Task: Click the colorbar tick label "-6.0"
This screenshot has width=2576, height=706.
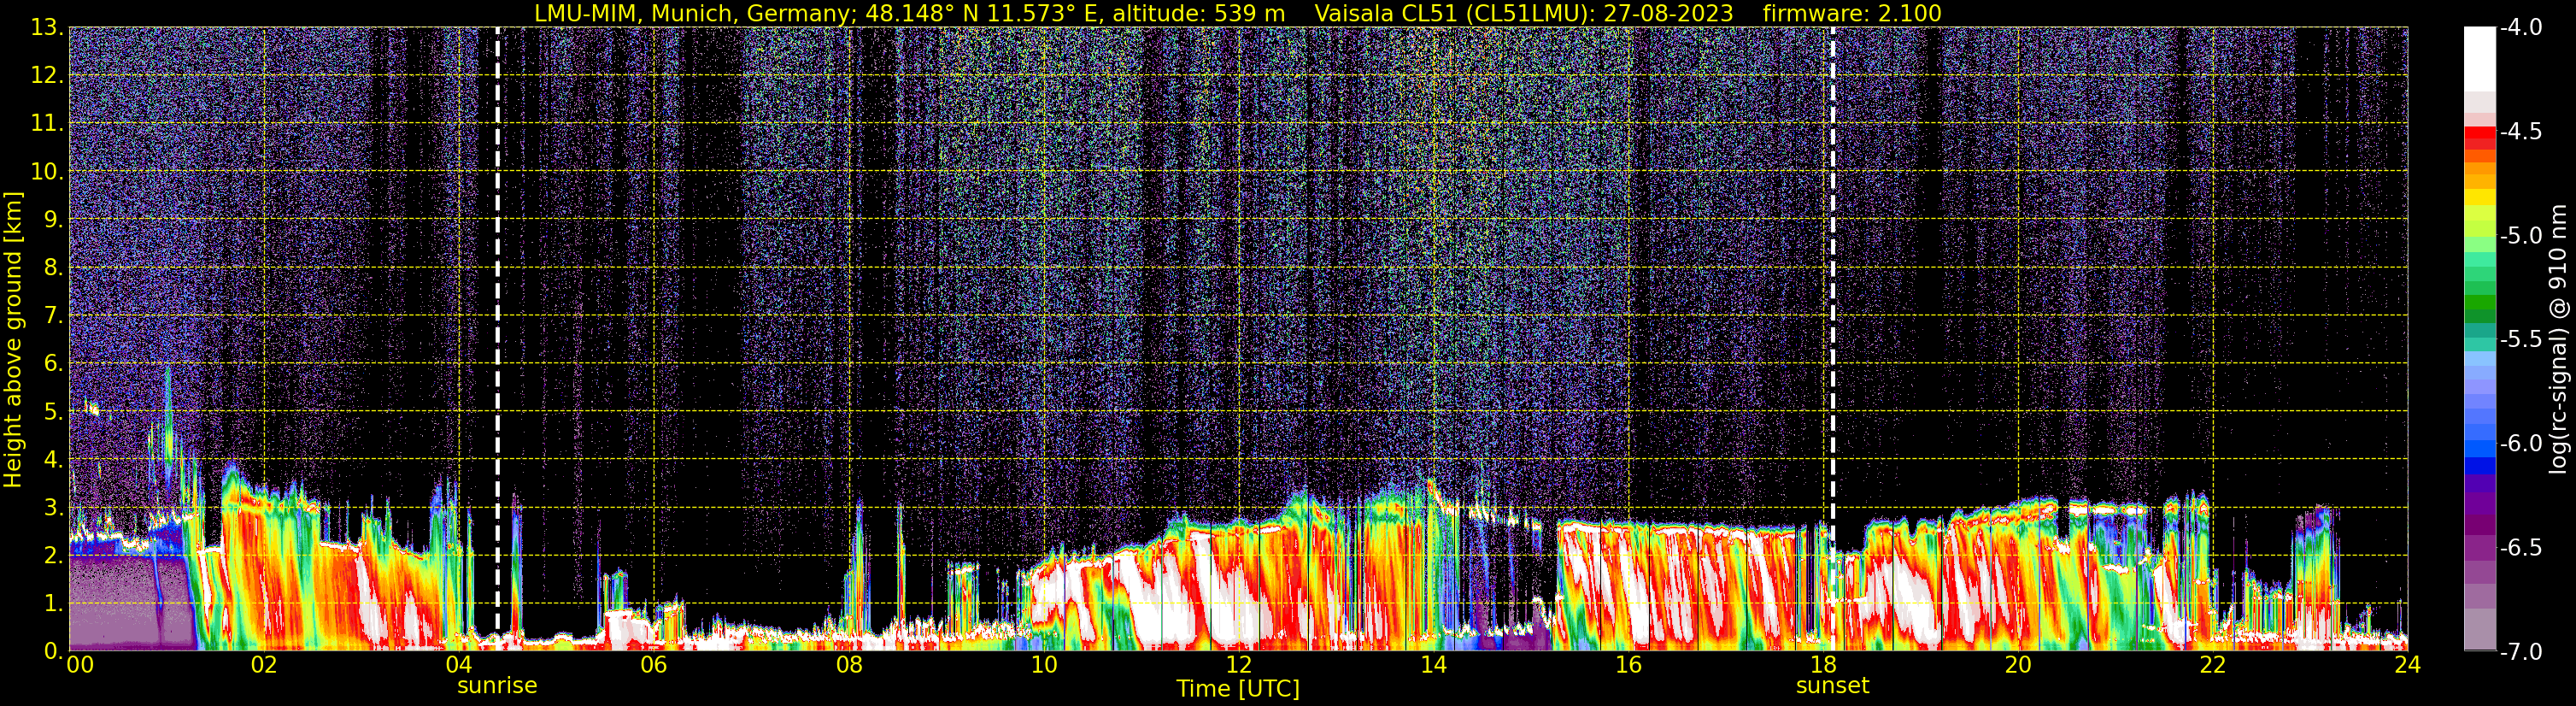Action: click(2520, 443)
